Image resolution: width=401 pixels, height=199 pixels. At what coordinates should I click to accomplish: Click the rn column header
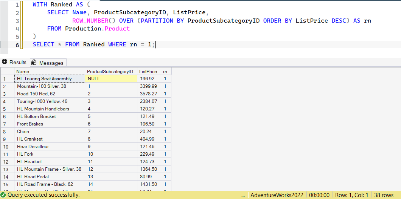166,71
